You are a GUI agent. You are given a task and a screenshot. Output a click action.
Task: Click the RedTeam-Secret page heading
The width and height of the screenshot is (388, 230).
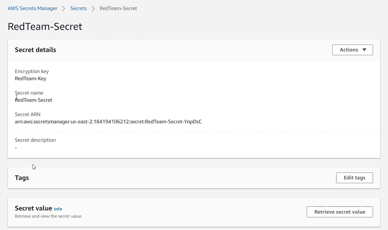45,26
